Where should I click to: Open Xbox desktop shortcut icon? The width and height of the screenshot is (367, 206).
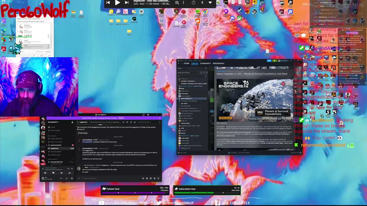pos(239,18)
